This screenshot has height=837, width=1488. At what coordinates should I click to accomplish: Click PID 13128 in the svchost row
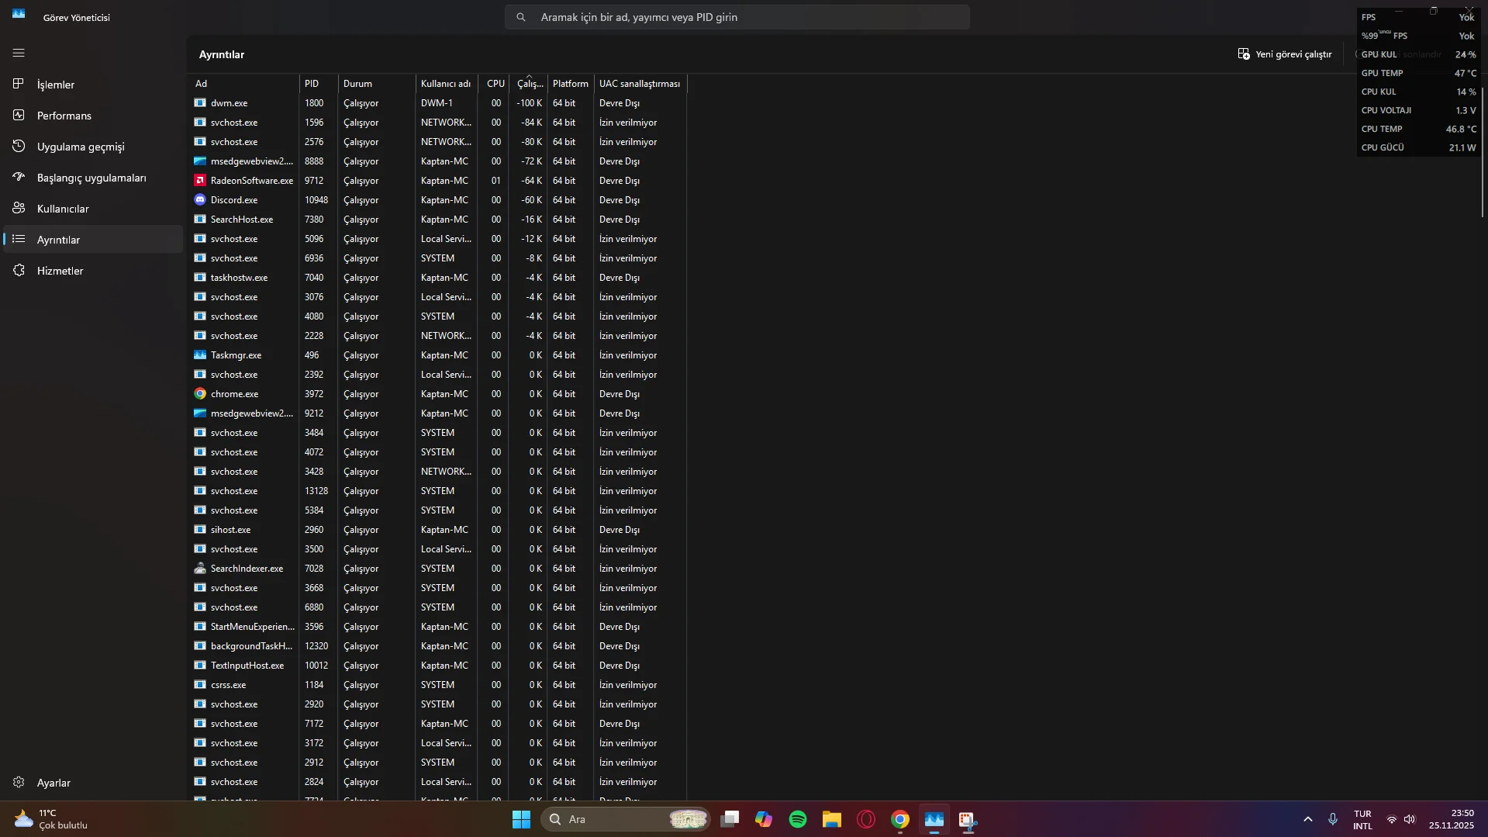316,491
